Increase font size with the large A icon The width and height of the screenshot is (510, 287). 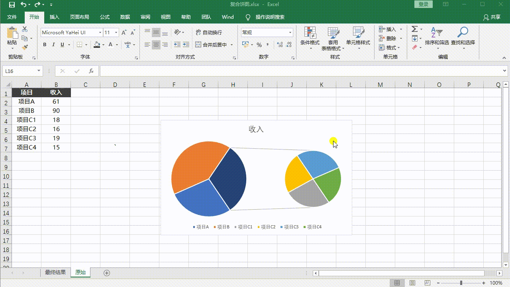(124, 32)
